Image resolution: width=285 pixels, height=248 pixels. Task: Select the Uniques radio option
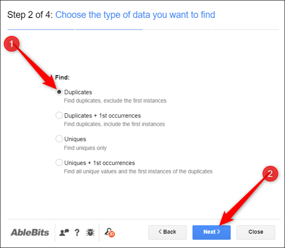click(59, 139)
